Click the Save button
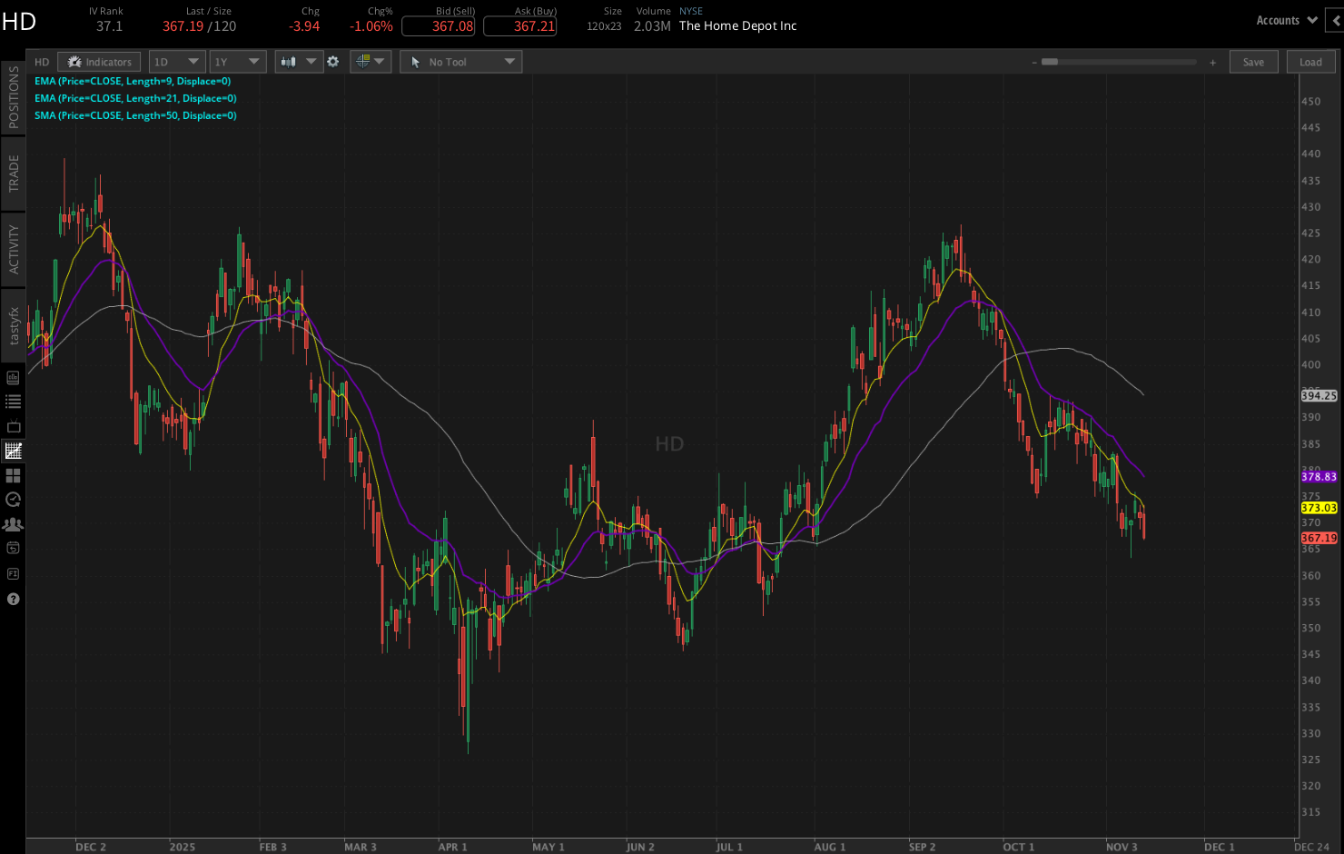The width and height of the screenshot is (1344, 854). pos(1253,61)
